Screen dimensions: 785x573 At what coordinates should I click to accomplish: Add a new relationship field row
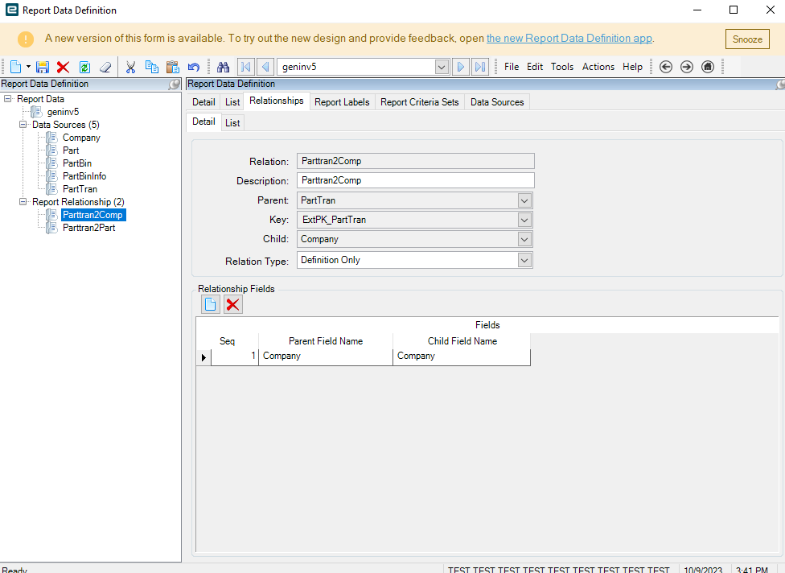(211, 304)
